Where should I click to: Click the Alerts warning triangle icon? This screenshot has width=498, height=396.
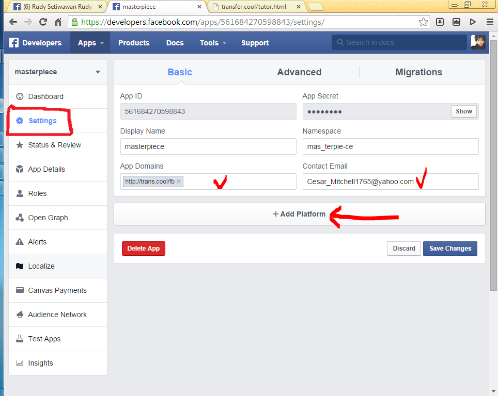coord(20,242)
